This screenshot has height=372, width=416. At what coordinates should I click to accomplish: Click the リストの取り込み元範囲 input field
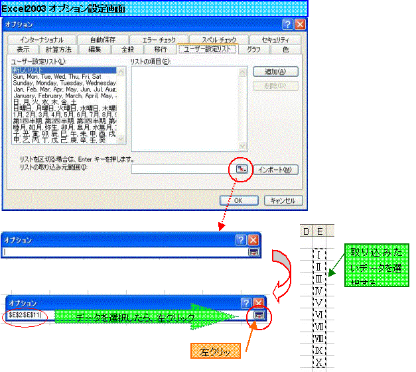(184, 169)
